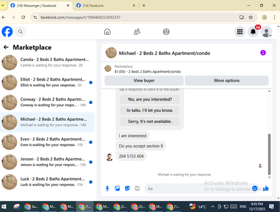280x212 pixels.
Task: Show hidden system tray icons chevron
Action: point(213,206)
